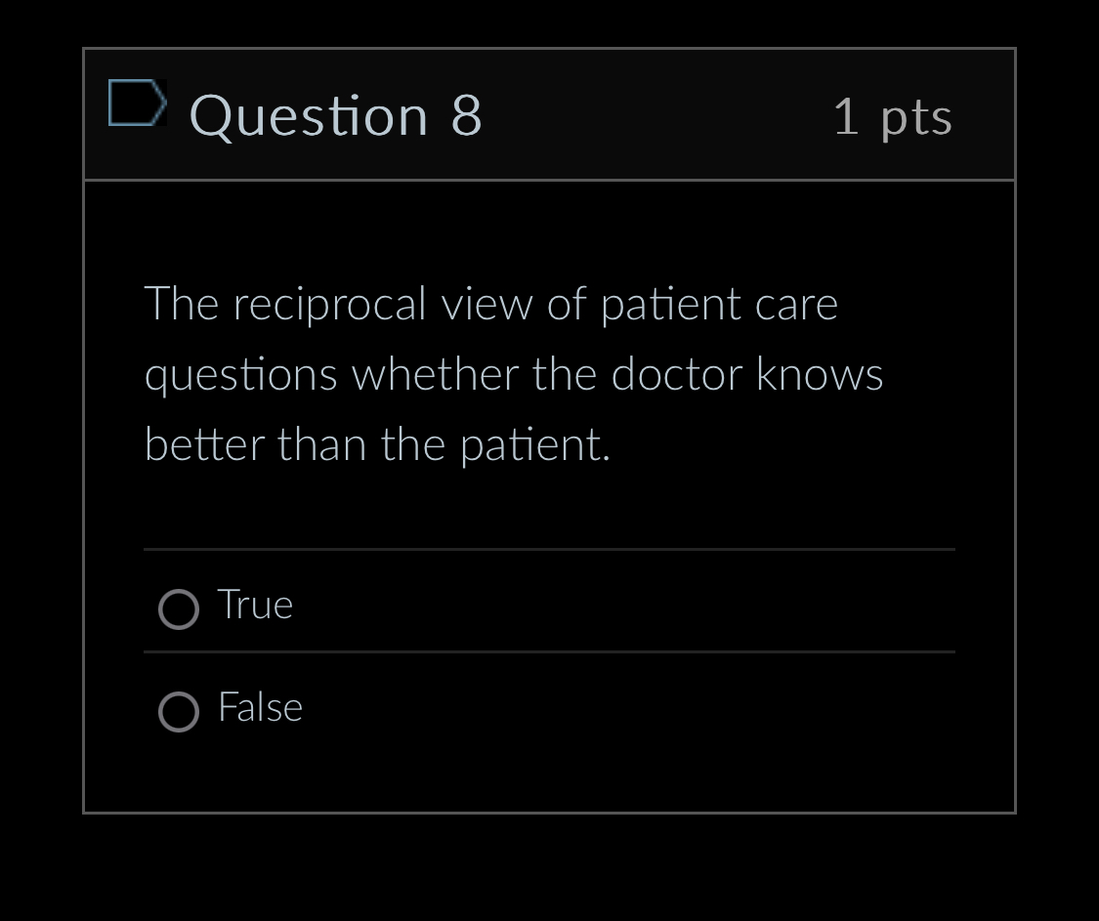1099x921 pixels.
Task: Click the False answer label text
Action: point(260,707)
